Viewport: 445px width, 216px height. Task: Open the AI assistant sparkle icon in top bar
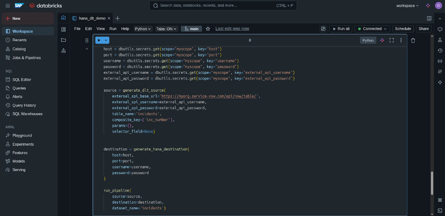click(428, 6)
